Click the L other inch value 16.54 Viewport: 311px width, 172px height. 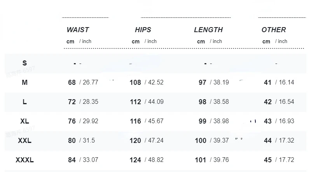pos(287,102)
